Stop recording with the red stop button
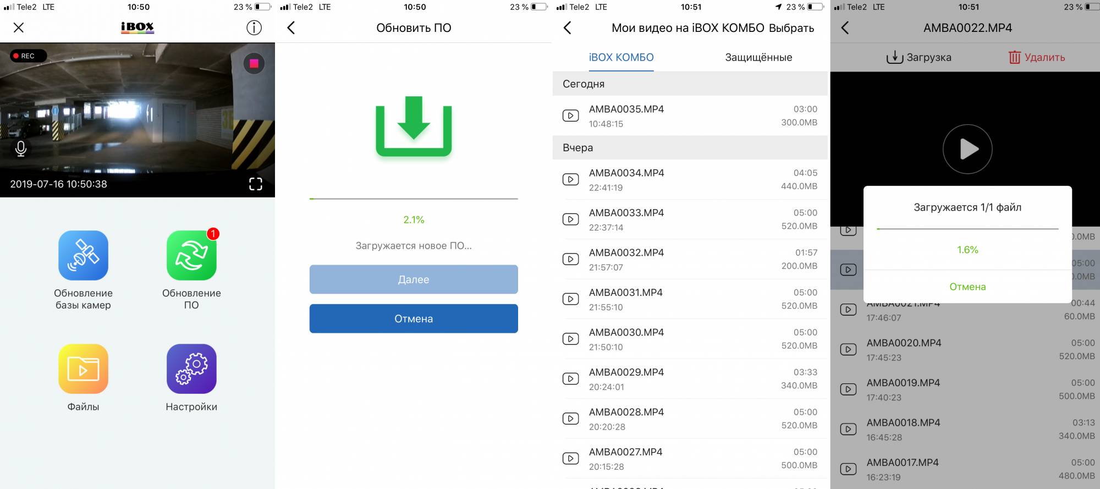The image size is (1100, 489). [x=254, y=63]
